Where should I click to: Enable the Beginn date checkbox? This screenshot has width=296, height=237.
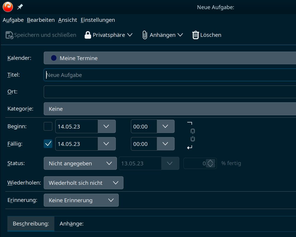(x=48, y=126)
